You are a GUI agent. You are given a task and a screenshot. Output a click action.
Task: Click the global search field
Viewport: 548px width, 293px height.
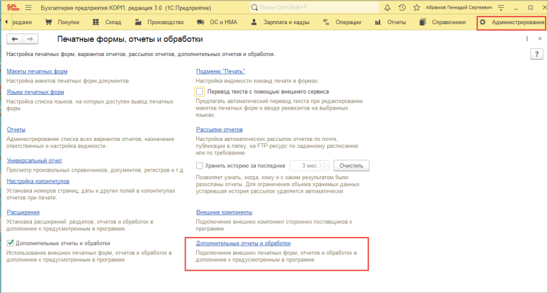pyautogui.click(x=315, y=7)
